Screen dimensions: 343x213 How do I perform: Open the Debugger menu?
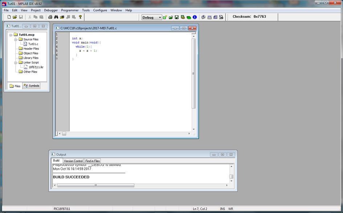[51, 10]
